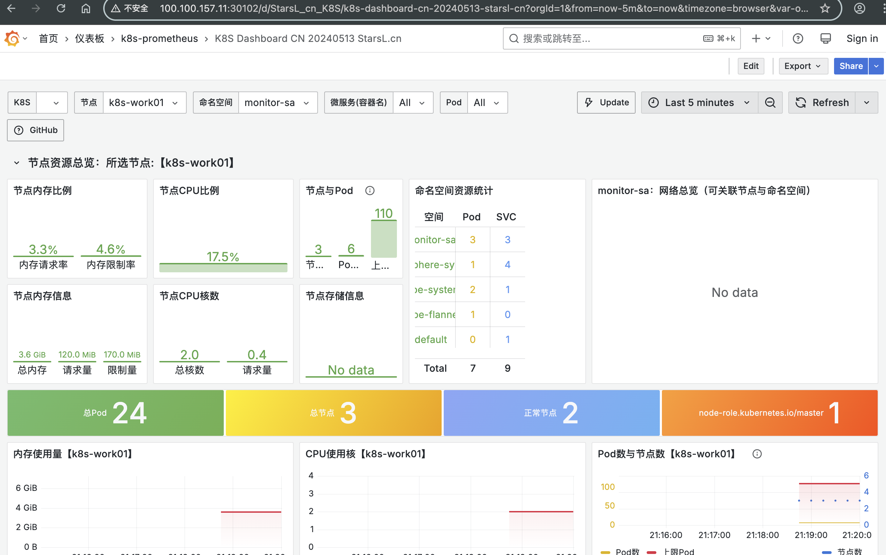The width and height of the screenshot is (886, 555).
Task: Open the refresh interval dropdown arrow
Action: (867, 103)
